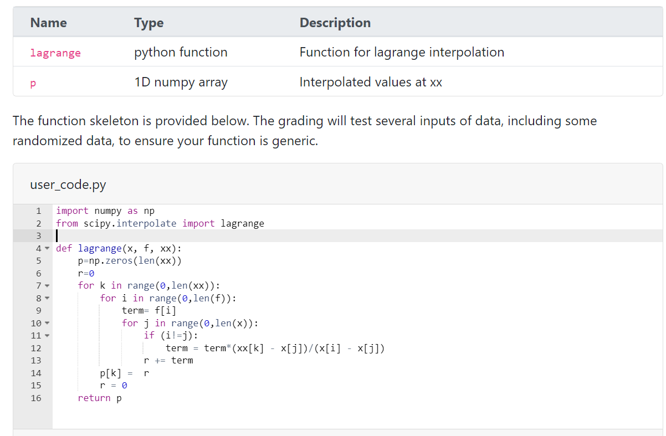Click line number 12 in the gutter
The height and width of the screenshot is (436, 666).
(36, 348)
